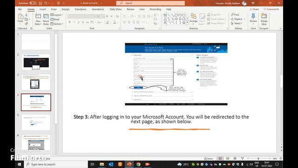Viewport: 298px width, 168px height.
Task: Click the Copy icon
Action: coord(26,19)
